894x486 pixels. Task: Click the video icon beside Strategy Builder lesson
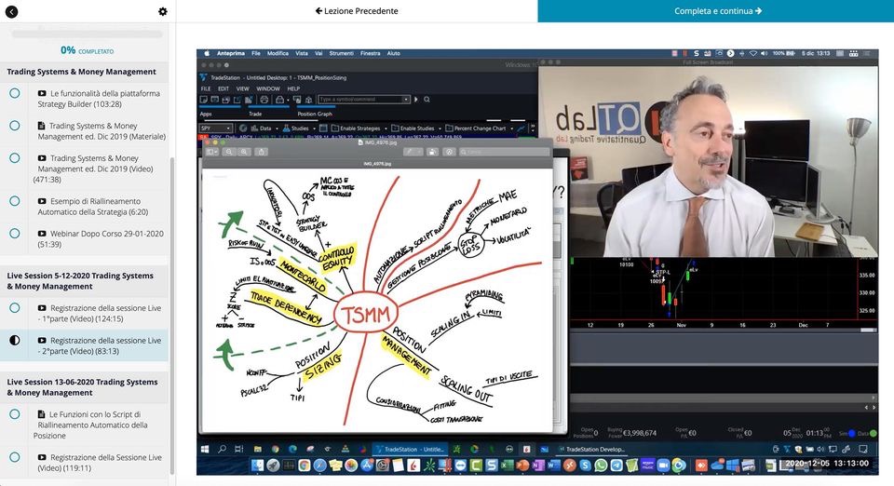[42, 93]
